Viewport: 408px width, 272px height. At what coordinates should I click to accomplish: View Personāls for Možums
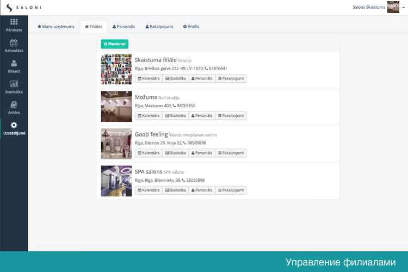point(202,115)
